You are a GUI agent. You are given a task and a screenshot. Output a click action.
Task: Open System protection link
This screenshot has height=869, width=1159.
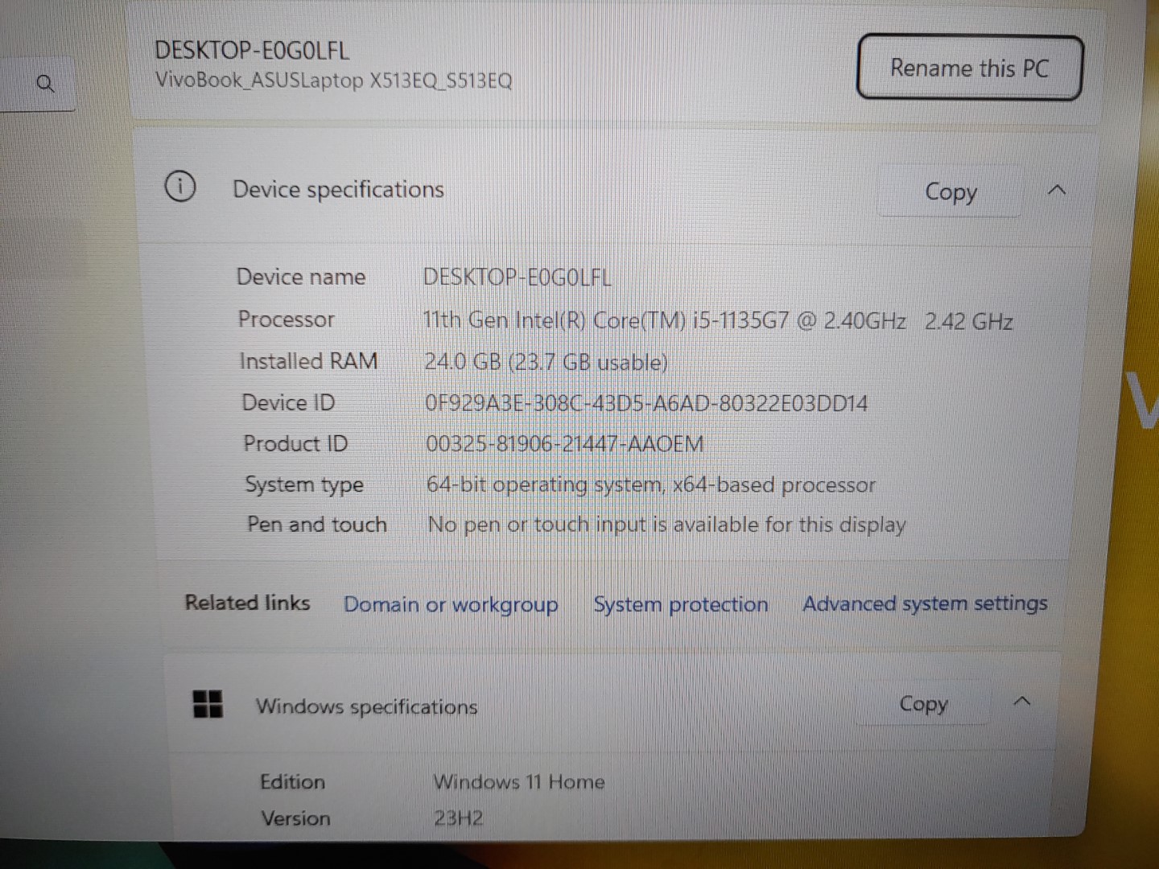click(681, 604)
